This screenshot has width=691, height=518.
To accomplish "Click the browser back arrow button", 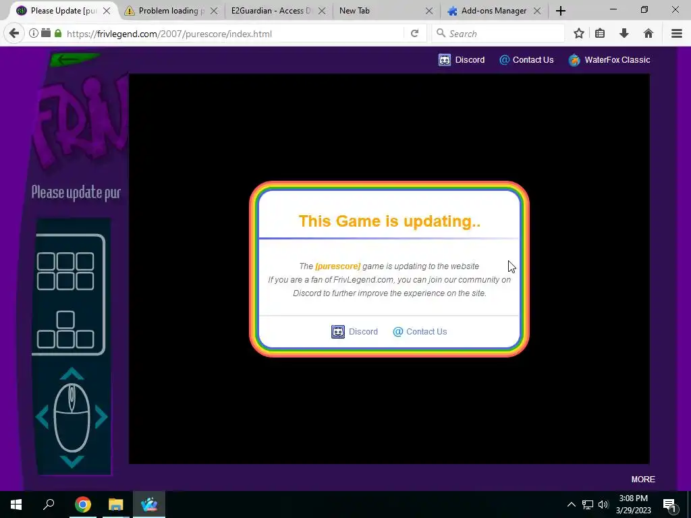I will click(14, 34).
